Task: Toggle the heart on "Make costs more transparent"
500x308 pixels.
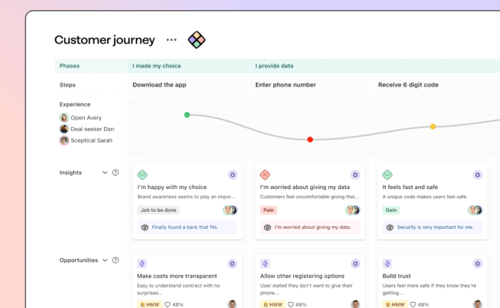Action: [x=167, y=304]
